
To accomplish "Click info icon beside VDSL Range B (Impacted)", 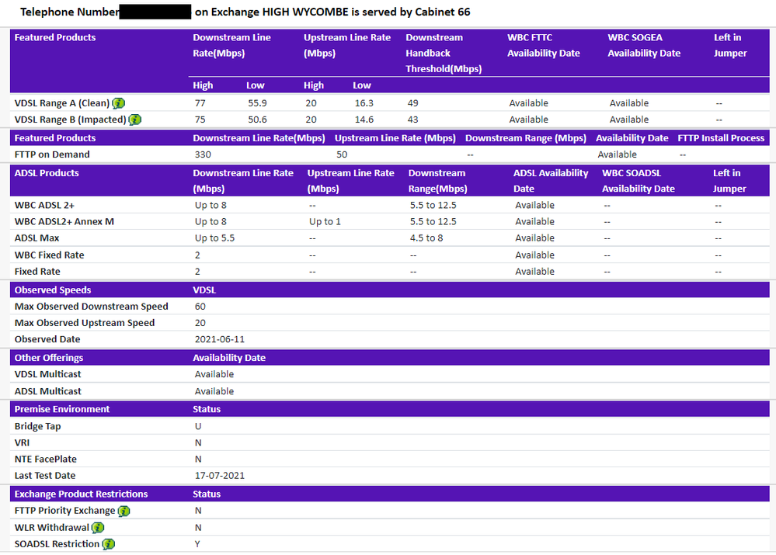I will point(135,120).
